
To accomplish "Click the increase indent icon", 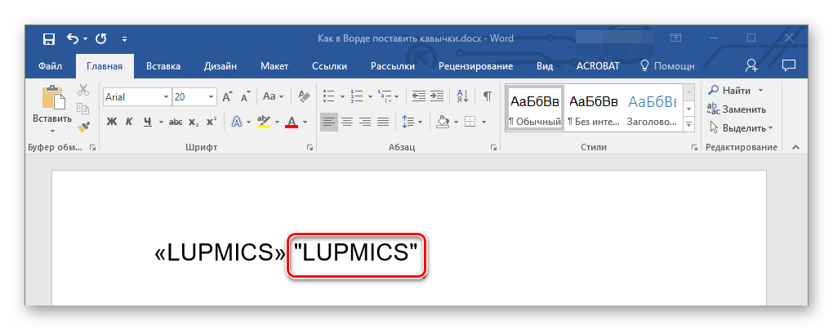I will click(x=437, y=96).
